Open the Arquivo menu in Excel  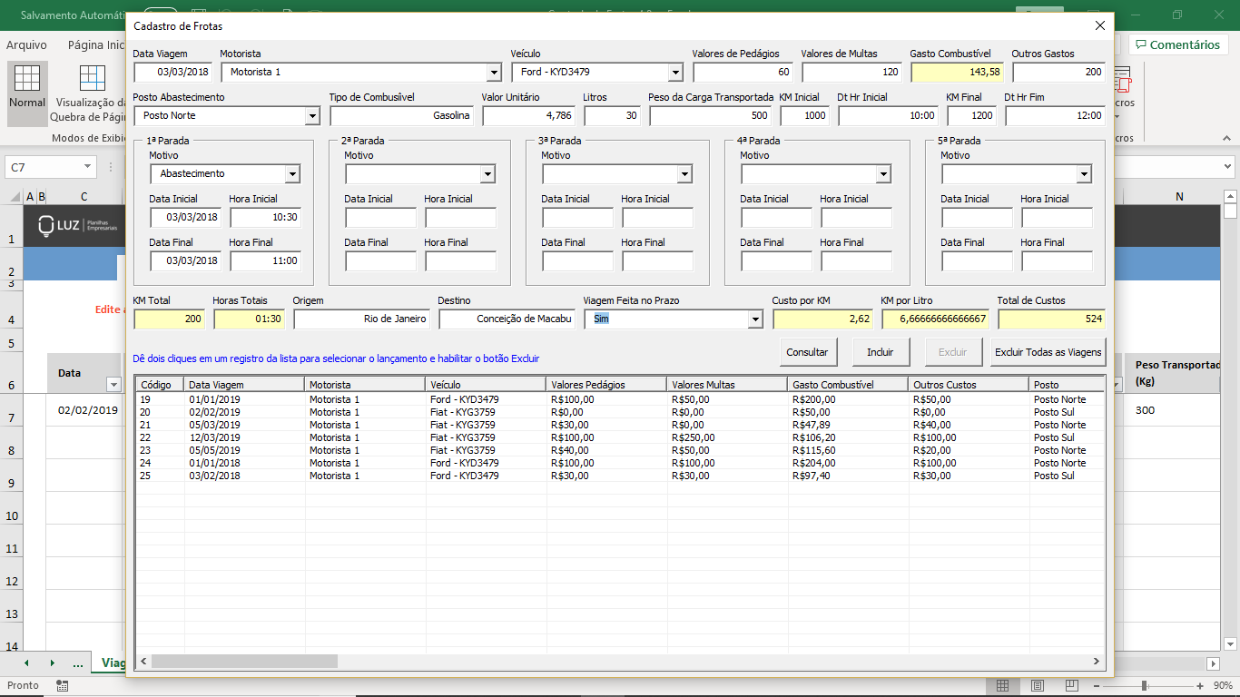point(26,44)
